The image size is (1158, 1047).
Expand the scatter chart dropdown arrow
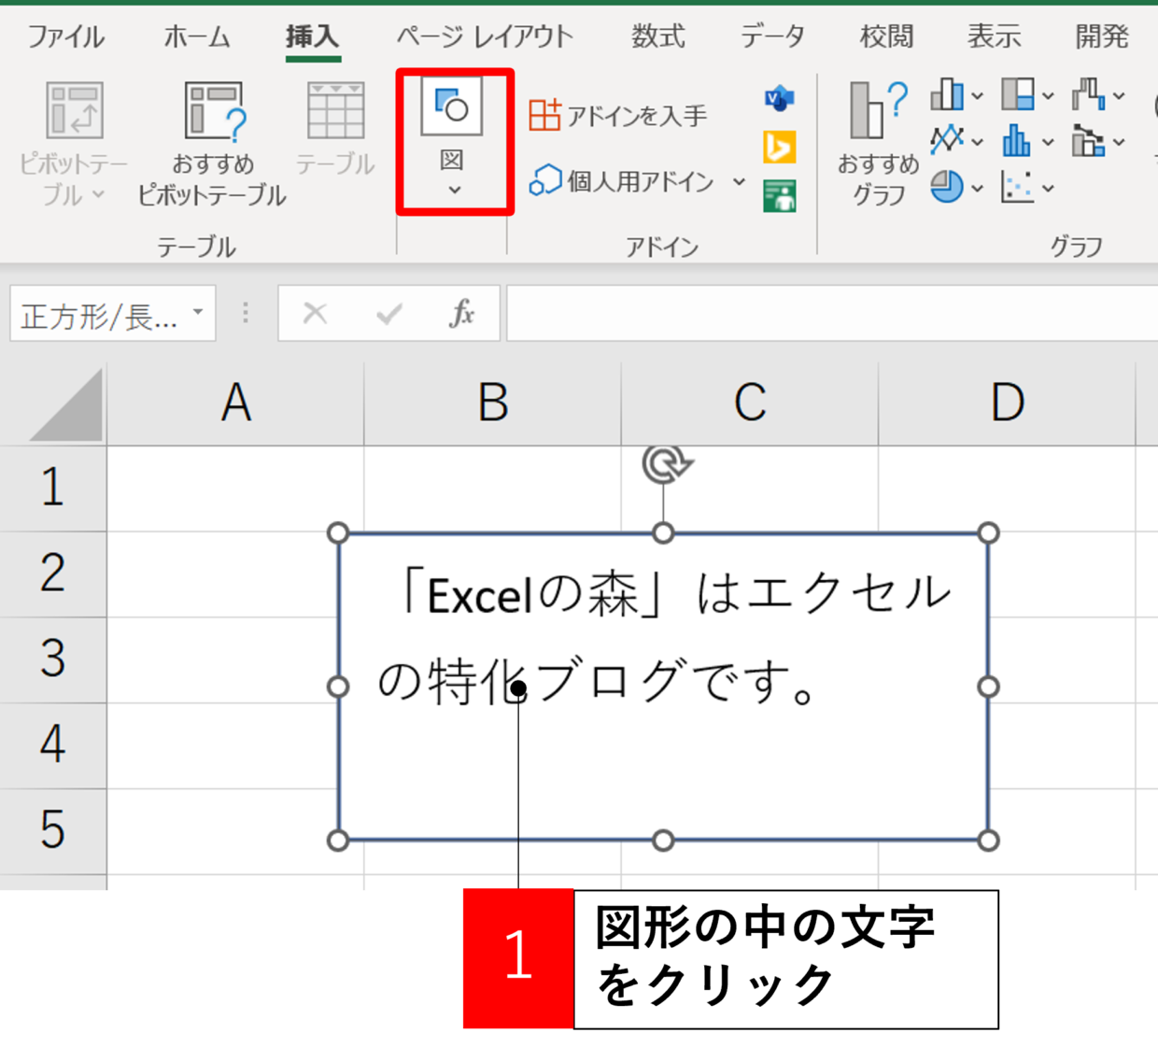pos(1048,189)
